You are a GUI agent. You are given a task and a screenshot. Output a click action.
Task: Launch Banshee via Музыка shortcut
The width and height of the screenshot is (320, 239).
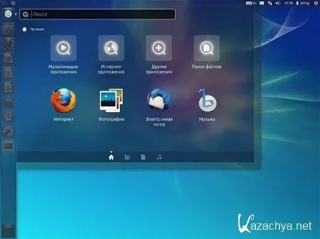[207, 105]
